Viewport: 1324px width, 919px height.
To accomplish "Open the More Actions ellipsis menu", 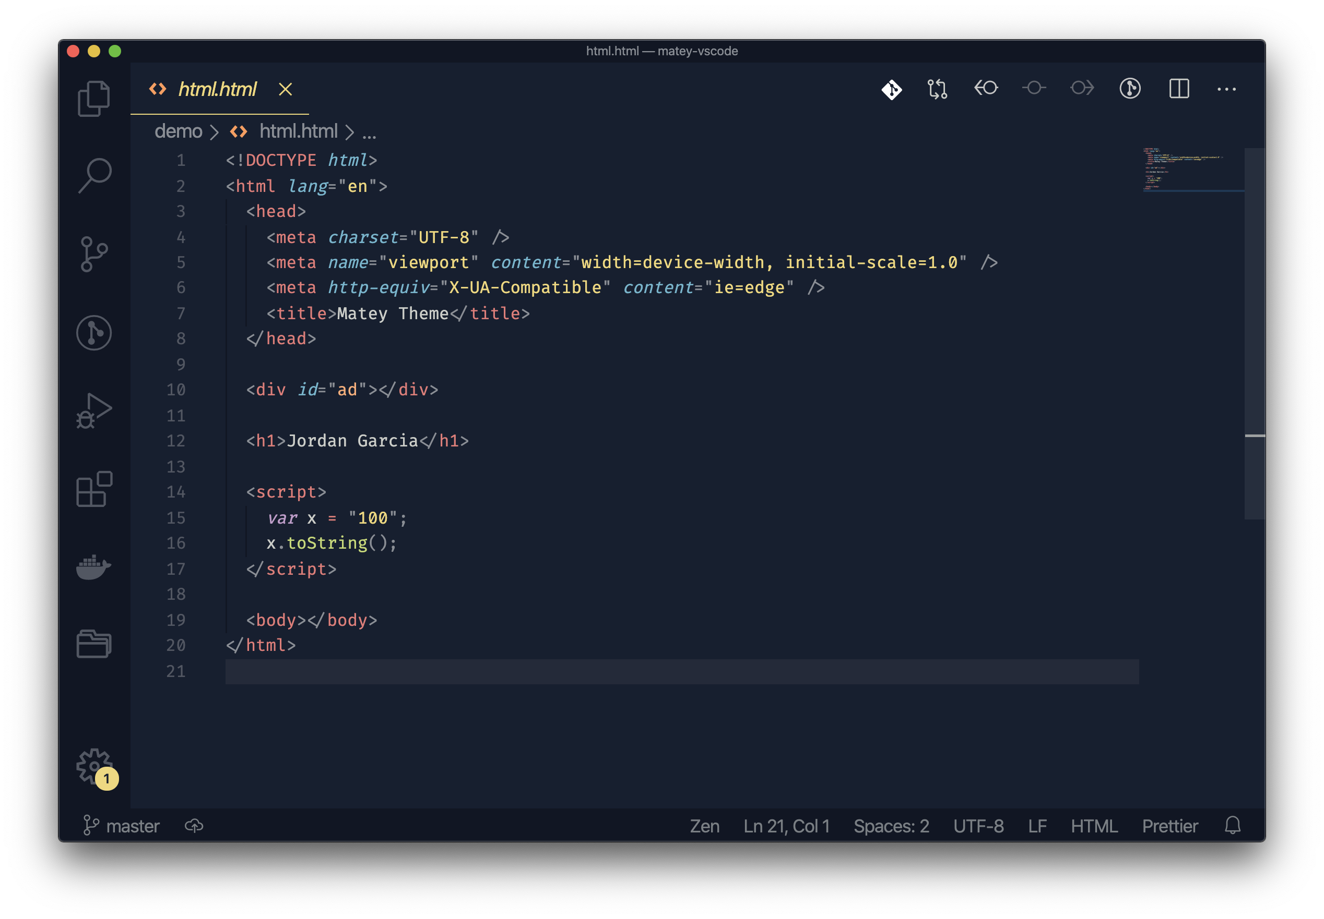I will coord(1226,89).
